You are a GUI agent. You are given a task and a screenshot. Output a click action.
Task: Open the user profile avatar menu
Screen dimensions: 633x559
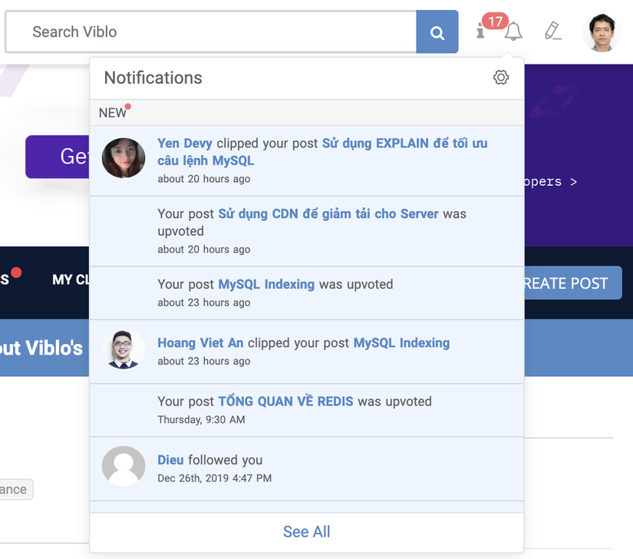pyautogui.click(x=601, y=32)
